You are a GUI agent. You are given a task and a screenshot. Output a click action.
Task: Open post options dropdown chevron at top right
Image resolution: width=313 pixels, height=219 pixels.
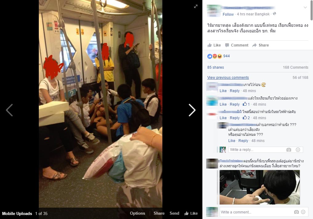point(305,7)
